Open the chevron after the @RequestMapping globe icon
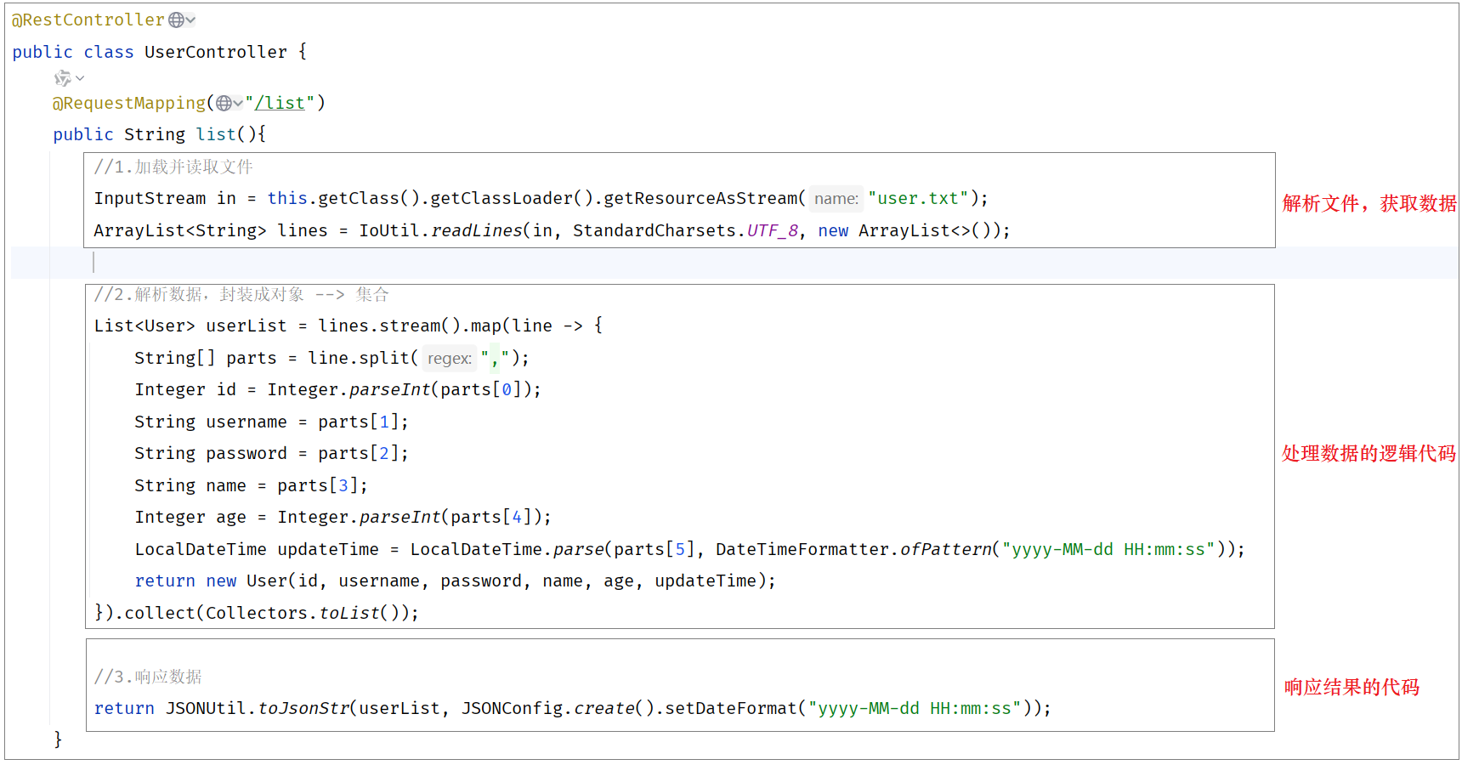Screen dimensions: 1462x765 238,103
